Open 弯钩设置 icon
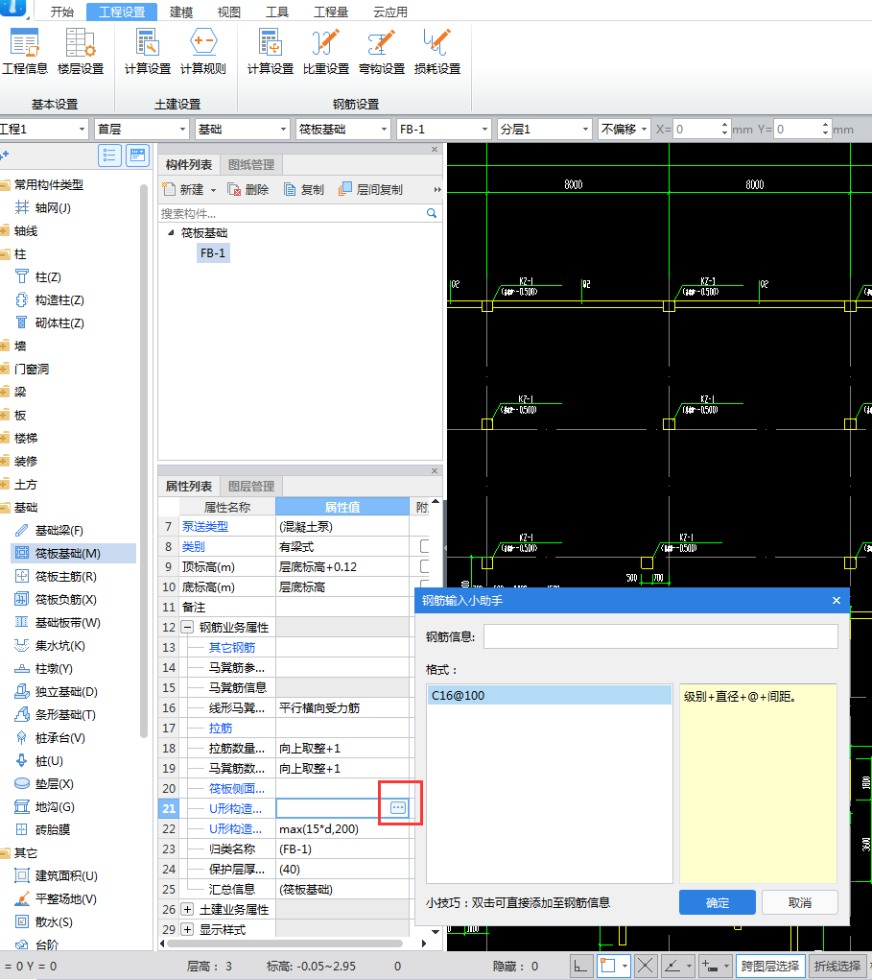Screen dimensions: 872x980 click(x=382, y=52)
